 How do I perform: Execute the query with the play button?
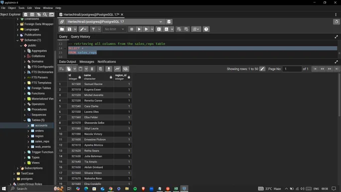click(139, 29)
